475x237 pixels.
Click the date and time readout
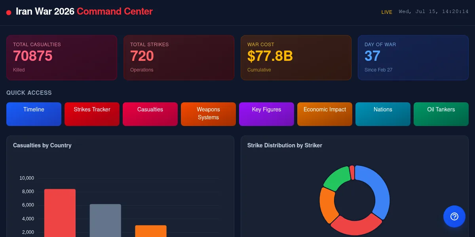433,12
